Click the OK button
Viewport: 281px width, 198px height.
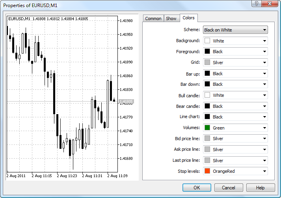click(197, 188)
